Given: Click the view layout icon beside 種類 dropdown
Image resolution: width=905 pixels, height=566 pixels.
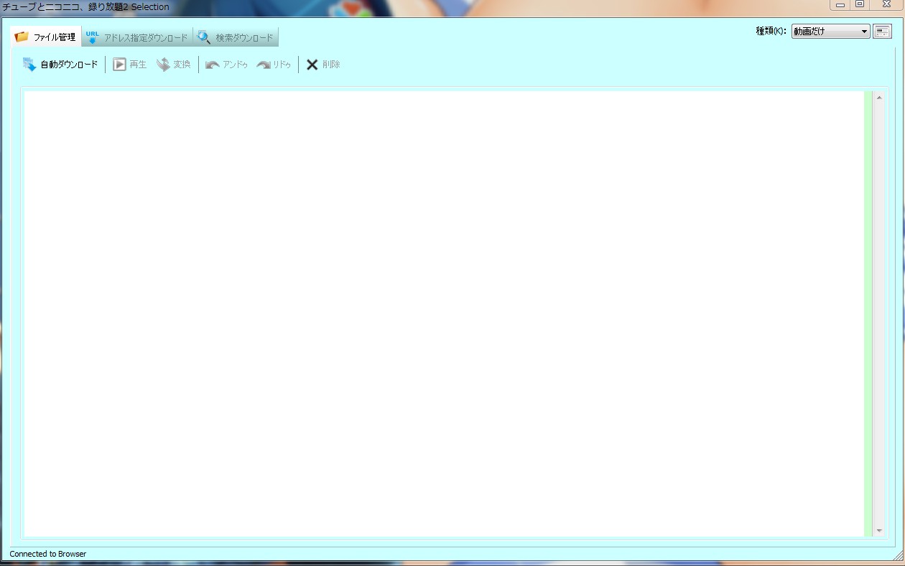Looking at the screenshot, I should click(882, 32).
